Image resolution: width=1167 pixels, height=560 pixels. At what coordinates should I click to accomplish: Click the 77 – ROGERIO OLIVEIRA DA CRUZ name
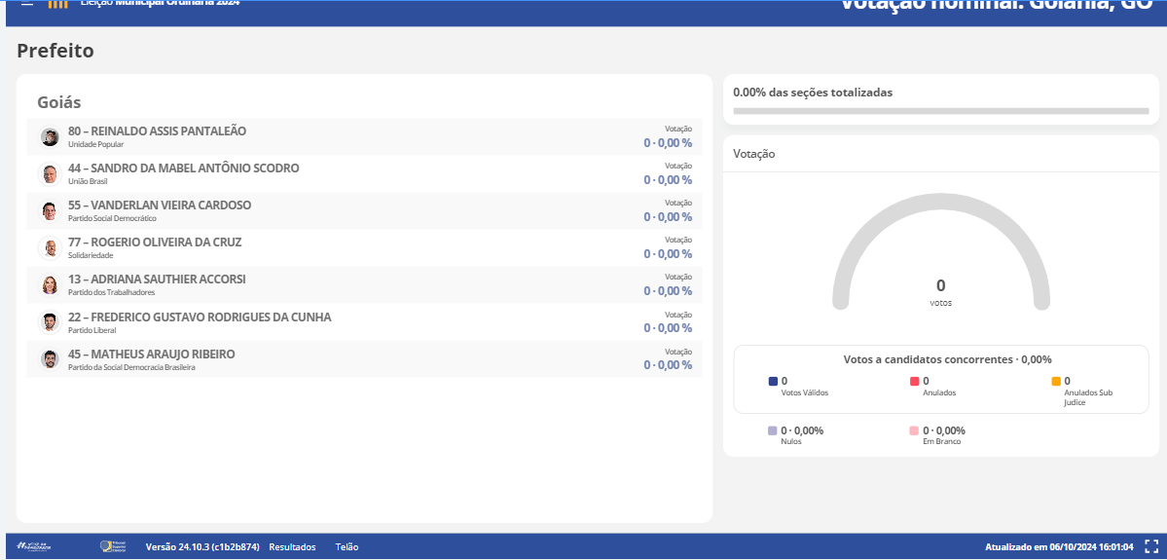(x=155, y=243)
